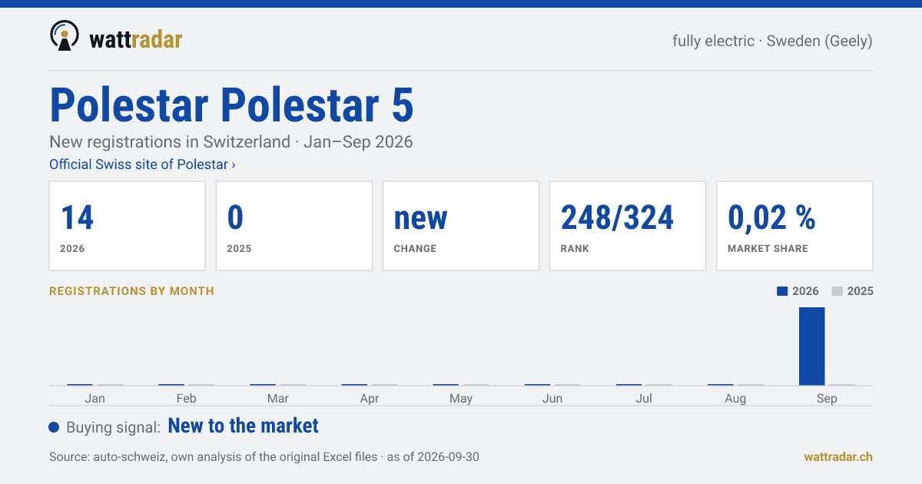Click the 'Apr' month axis label
Viewport: 922px width, 484px height.
coord(370,399)
